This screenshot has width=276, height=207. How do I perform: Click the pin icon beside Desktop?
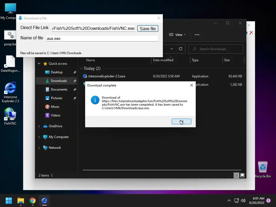click(x=75, y=72)
